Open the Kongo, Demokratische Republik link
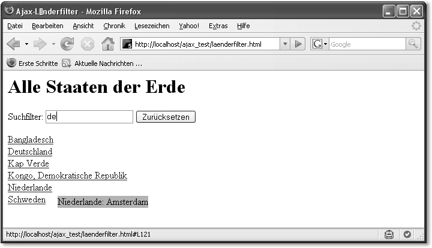 coord(67,176)
